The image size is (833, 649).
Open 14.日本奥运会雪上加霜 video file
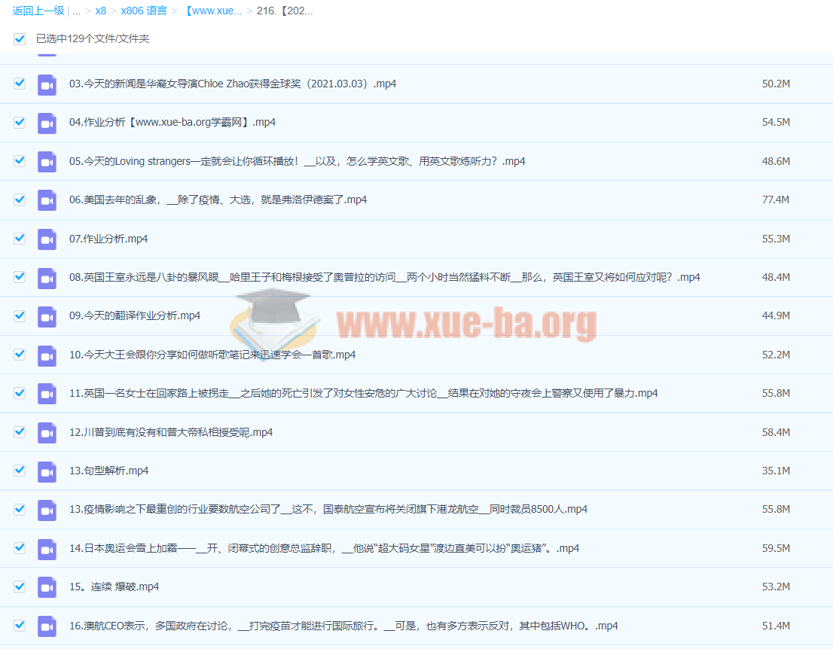click(324, 548)
